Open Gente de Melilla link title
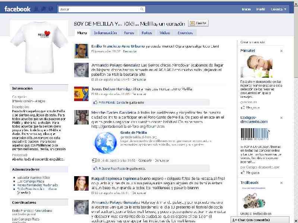Screen dimensions: 298x223 click(134, 133)
